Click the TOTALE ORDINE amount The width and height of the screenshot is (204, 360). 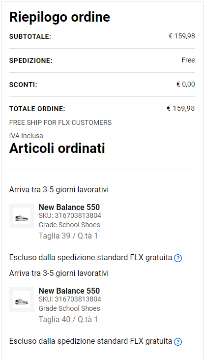[181, 108]
